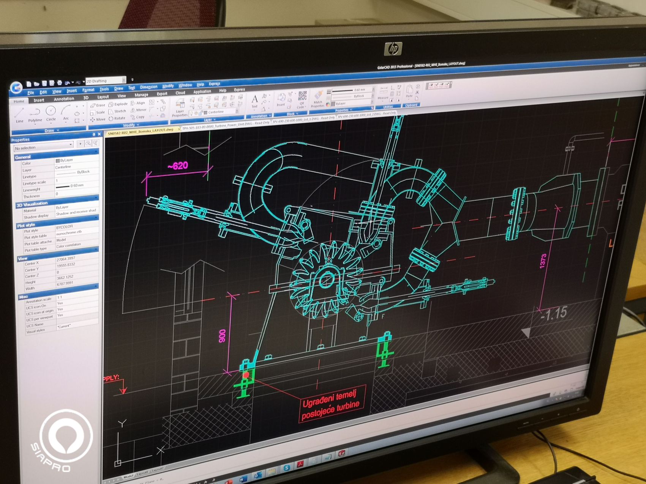
Task: Activate the Stretch tool
Action: click(x=117, y=111)
